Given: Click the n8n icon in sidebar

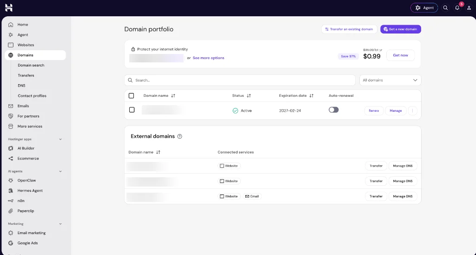Looking at the screenshot, I should tap(11, 201).
